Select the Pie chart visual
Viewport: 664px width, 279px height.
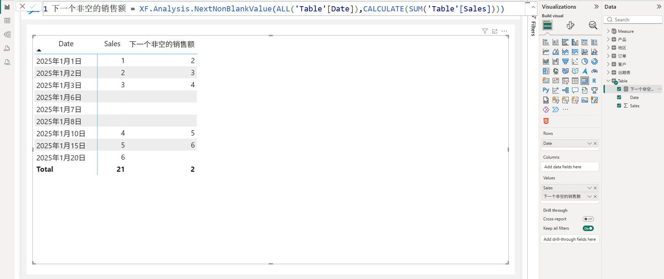coord(584,61)
